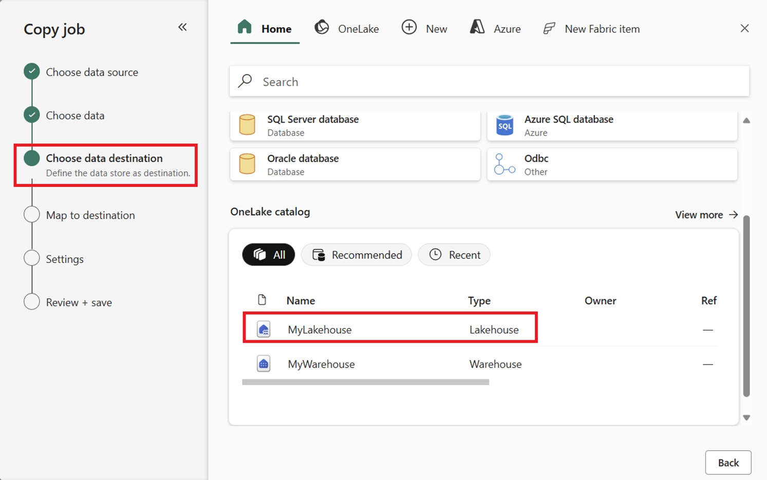This screenshot has height=480, width=767.
Task: Click the New plus icon
Action: coord(409,28)
